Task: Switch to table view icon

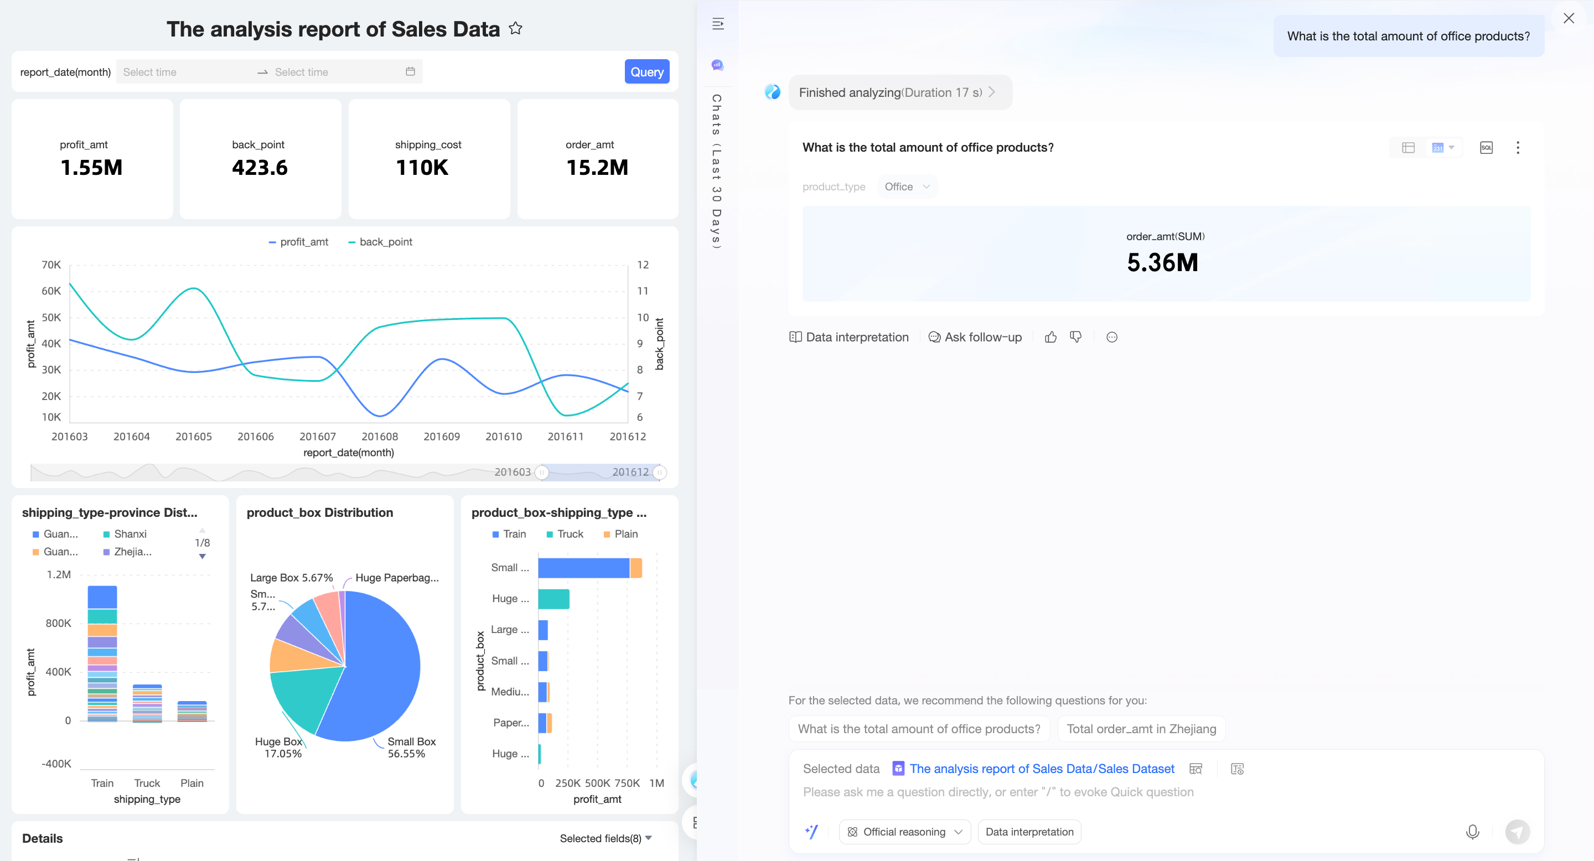Action: coord(1409,147)
